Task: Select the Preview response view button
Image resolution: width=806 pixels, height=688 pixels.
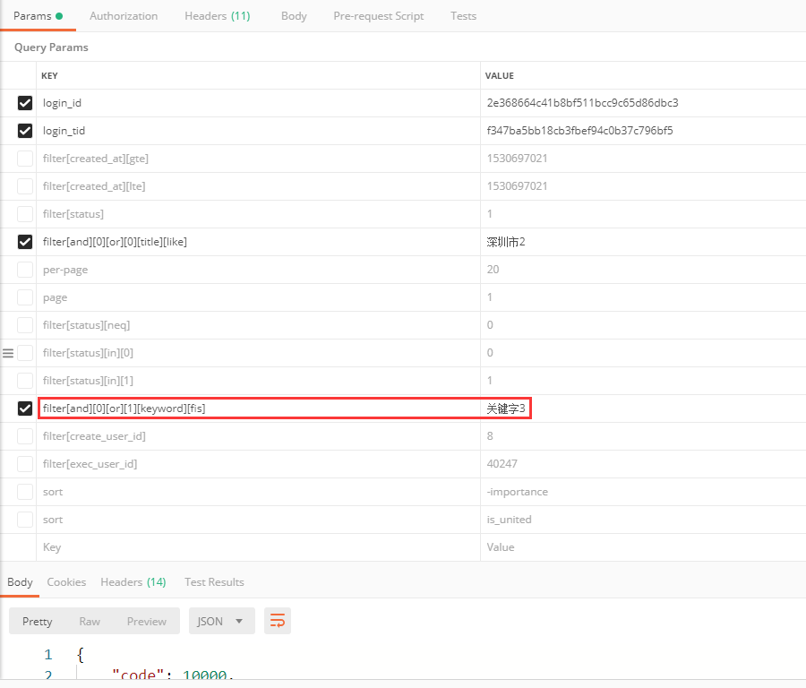Action: click(146, 621)
